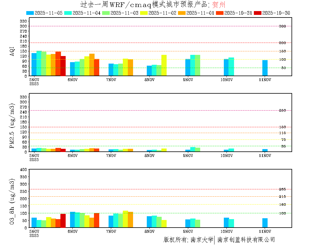Click the yellow 2025-11-02 legend swatch
This screenshot has height=248, width=321.
click(x=144, y=13)
